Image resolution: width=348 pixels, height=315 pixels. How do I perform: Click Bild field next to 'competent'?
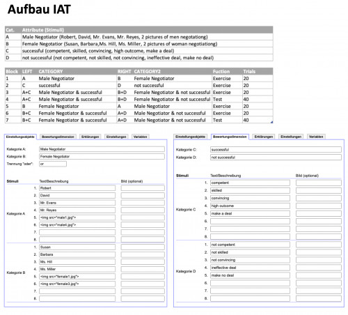pos(319,183)
